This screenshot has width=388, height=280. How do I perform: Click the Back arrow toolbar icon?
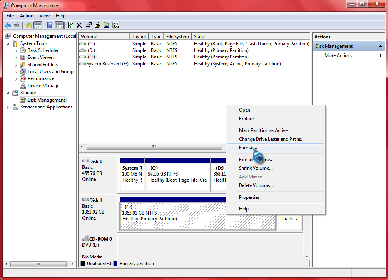(8, 25)
